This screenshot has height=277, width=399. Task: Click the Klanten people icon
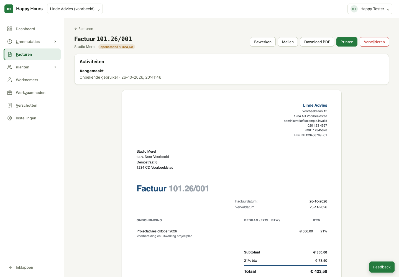[10, 67]
